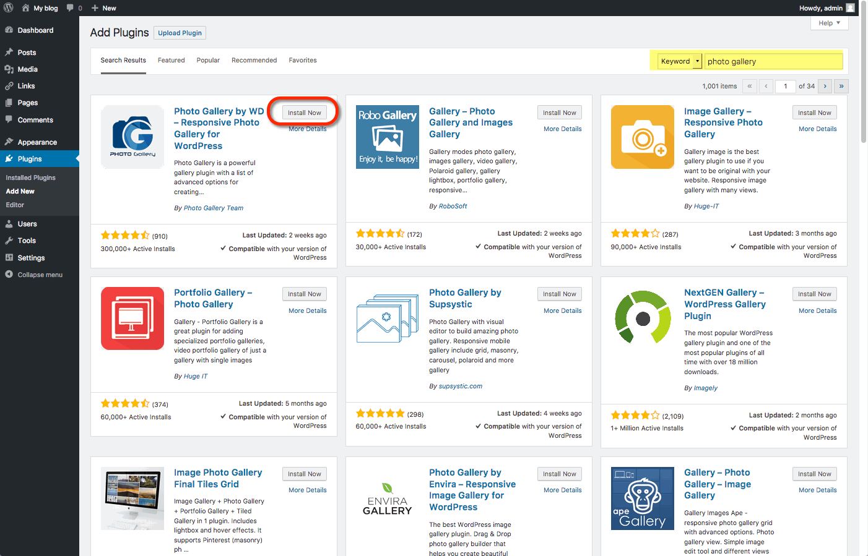Screen dimensions: 868x556
Task: View More Details for NextGEN Gallery
Action: (x=818, y=310)
